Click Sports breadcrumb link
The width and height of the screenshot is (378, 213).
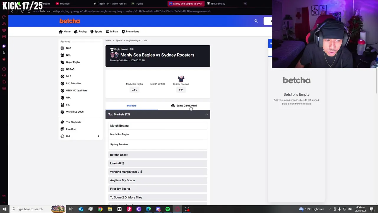[119, 41]
